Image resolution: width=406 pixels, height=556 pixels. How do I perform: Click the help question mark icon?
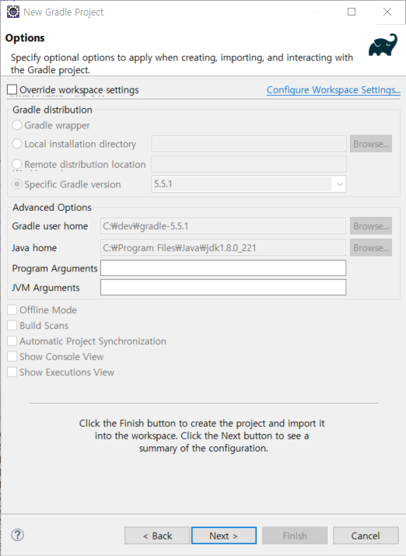pos(17,535)
